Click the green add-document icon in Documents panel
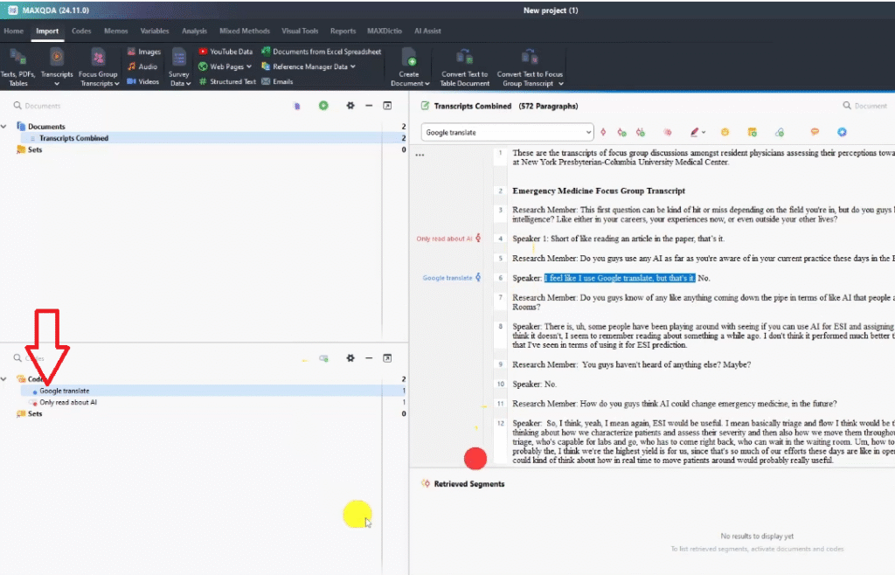 pyautogui.click(x=323, y=106)
